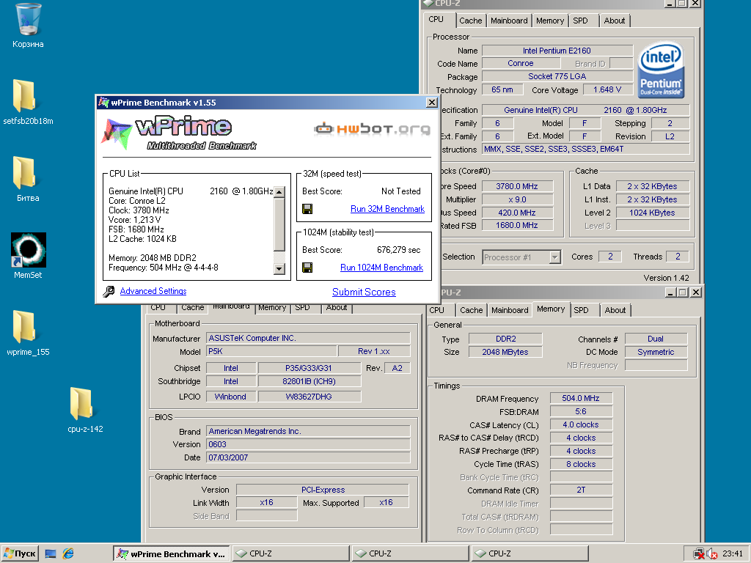The height and width of the screenshot is (563, 751).
Task: Click the Intel Pentium logo in CPU-Z
Action: [x=661, y=70]
